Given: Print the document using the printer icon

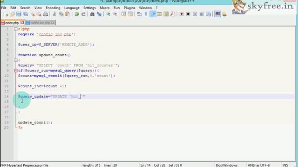Looking at the screenshot, I should point(46,14).
